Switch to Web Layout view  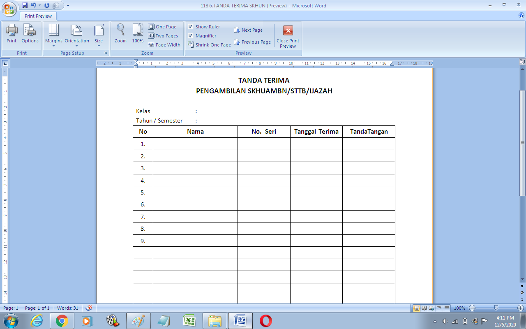pos(431,308)
